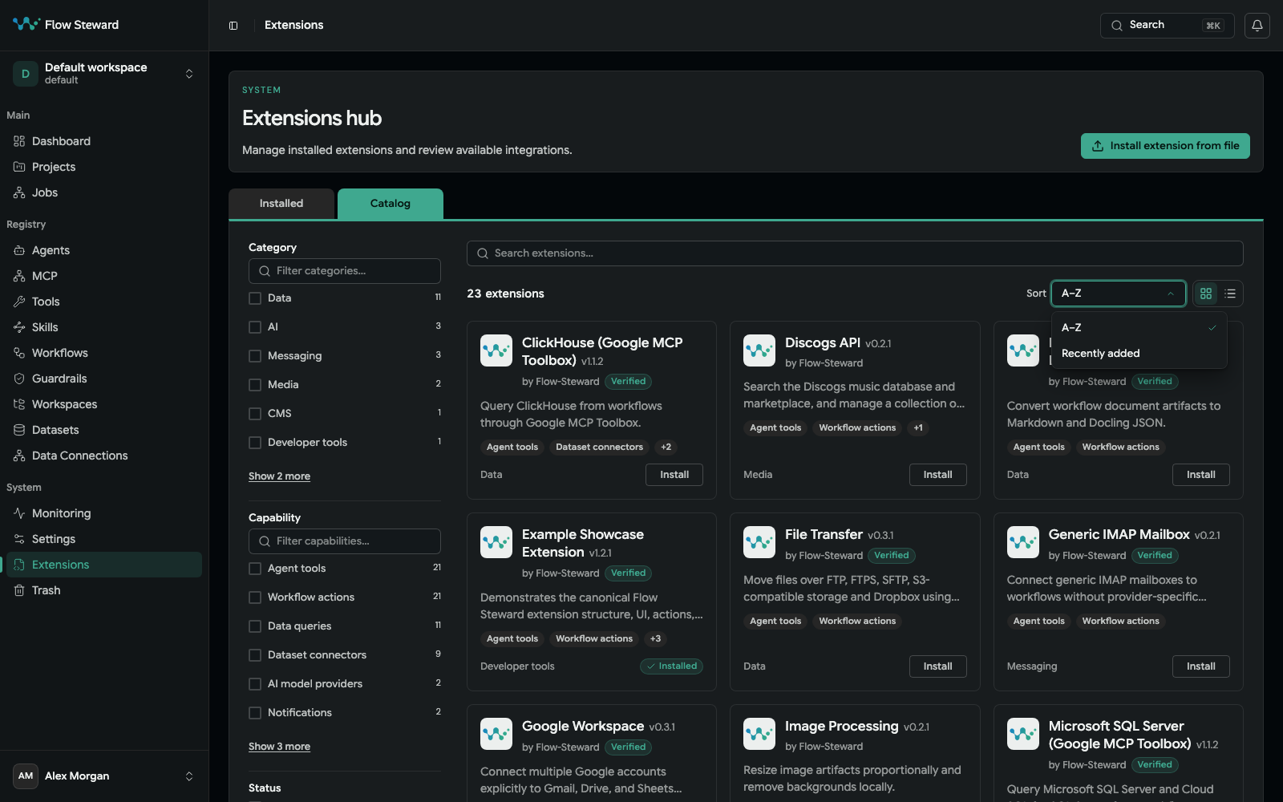Click +3 tag on Example Showcase card
The height and width of the screenshot is (802, 1283).
coord(656,639)
